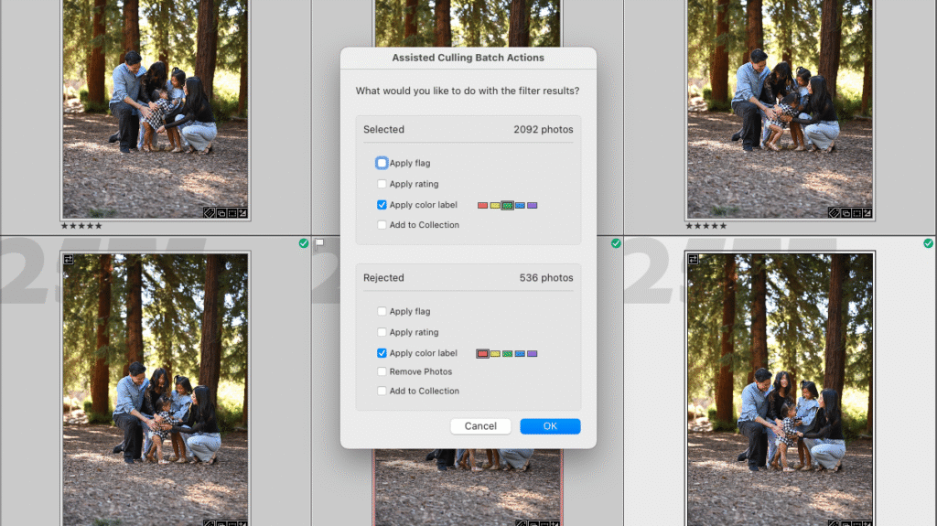Pick green color label for Rejected photos
Image resolution: width=937 pixels, height=526 pixels.
507,354
